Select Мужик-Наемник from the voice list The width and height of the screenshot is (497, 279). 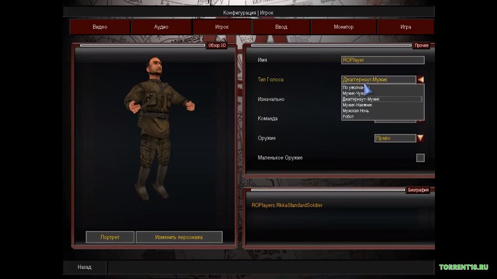click(358, 105)
